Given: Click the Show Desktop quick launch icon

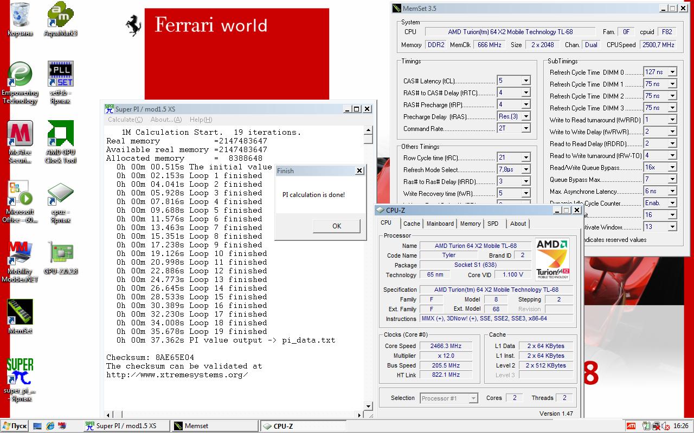Looking at the screenshot, I should coord(37,426).
